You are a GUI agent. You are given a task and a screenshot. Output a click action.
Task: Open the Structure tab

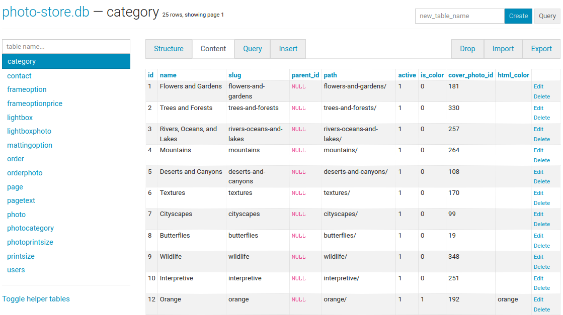[x=169, y=49]
